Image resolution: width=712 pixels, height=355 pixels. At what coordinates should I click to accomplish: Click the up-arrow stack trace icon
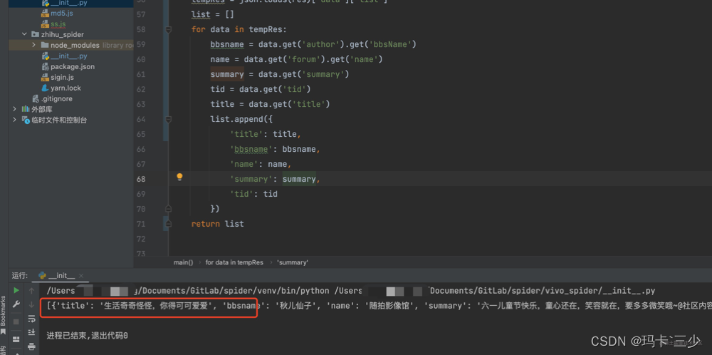[31, 290]
